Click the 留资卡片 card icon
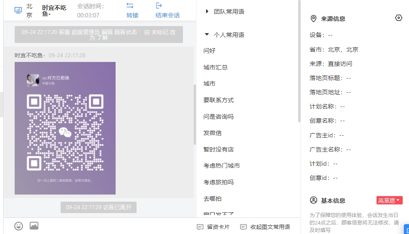The width and height of the screenshot is (409, 234). pyautogui.click(x=200, y=227)
